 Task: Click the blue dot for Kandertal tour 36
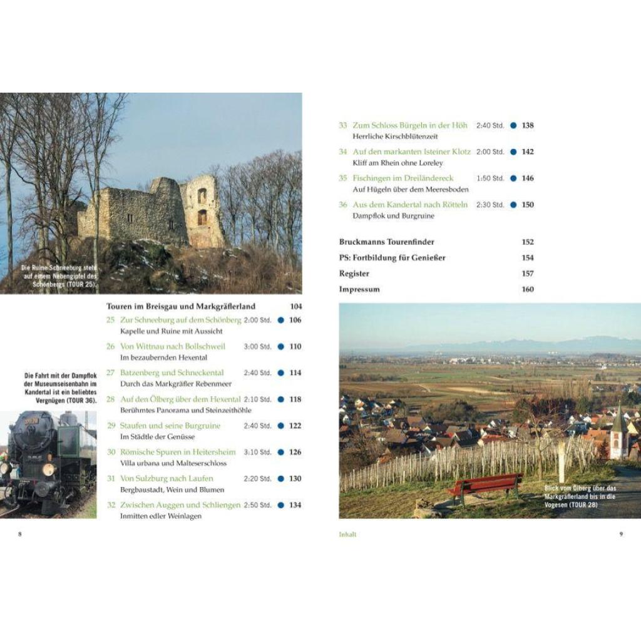point(513,205)
